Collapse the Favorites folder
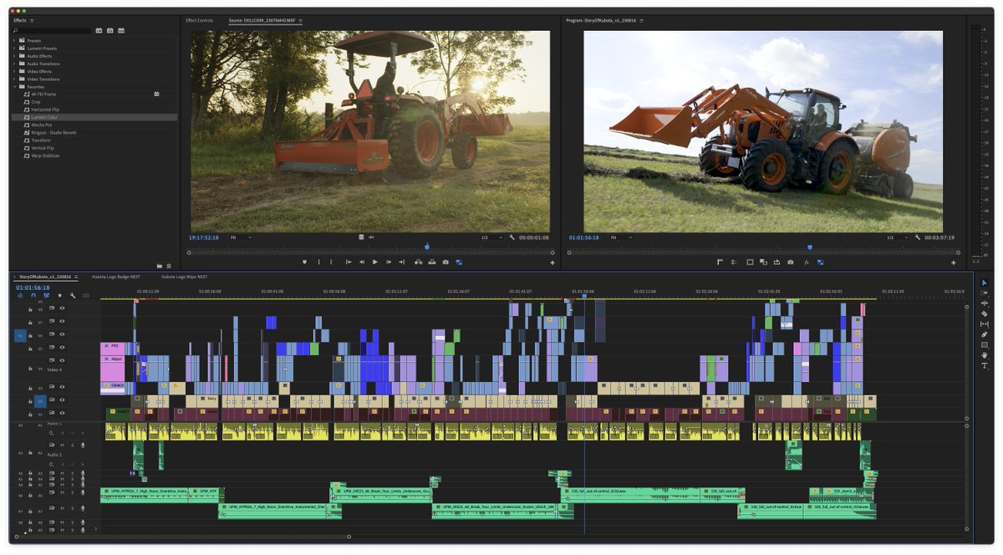Screen dimensions: 1003x555 pyautogui.click(x=14, y=86)
